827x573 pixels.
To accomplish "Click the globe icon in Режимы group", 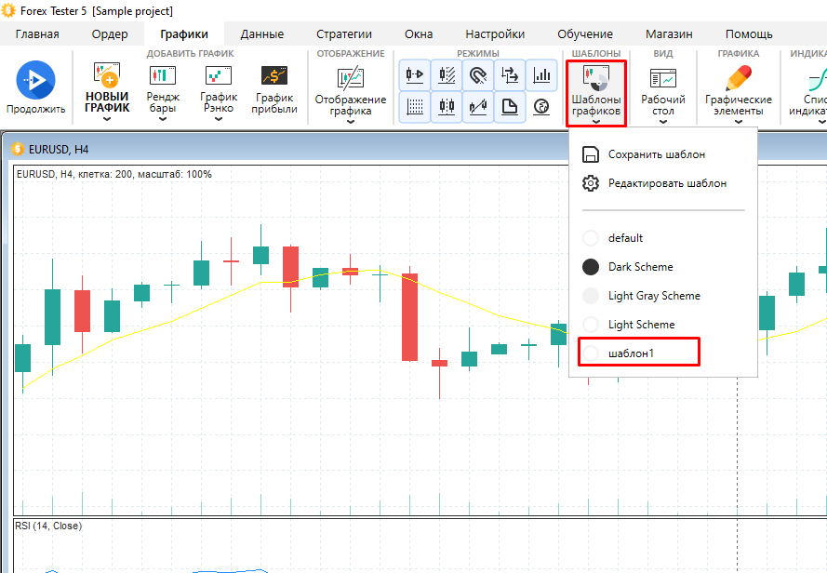I will 540,107.
